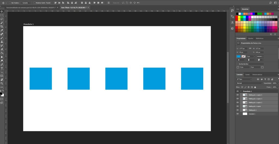The height and width of the screenshot is (144, 279).
Task: Switch to the Cor panel tab
Action: coord(238,9)
